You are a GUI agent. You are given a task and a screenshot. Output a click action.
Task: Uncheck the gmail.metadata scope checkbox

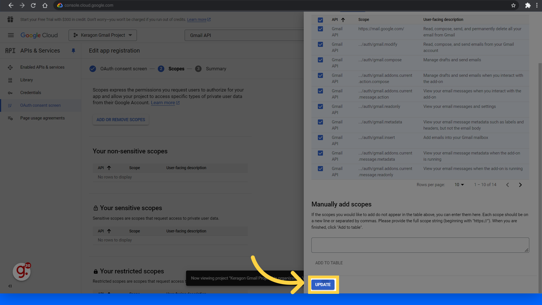[320, 122]
